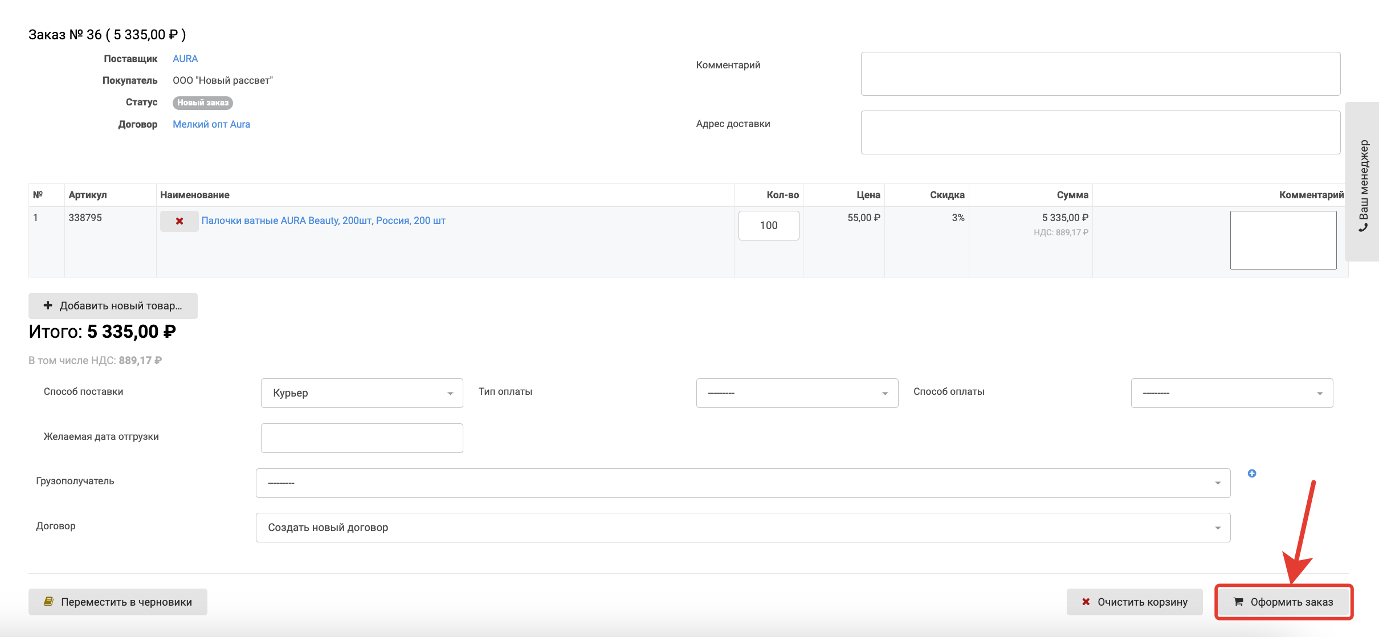
Task: Expand the Грузополучатель dropdown
Action: click(742, 483)
